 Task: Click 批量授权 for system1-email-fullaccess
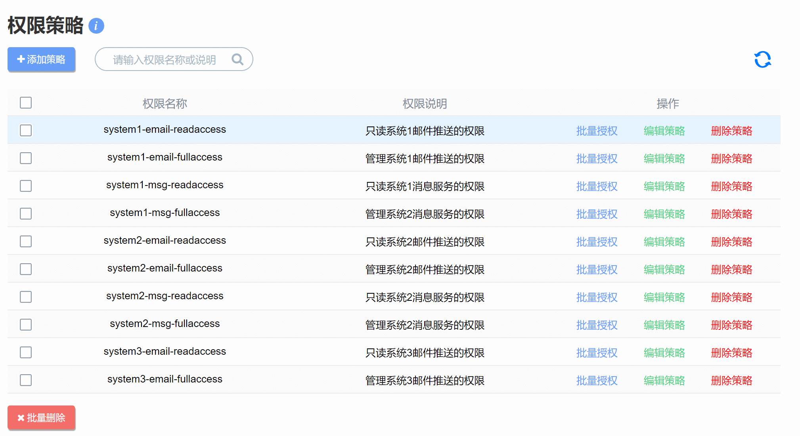pyautogui.click(x=597, y=159)
